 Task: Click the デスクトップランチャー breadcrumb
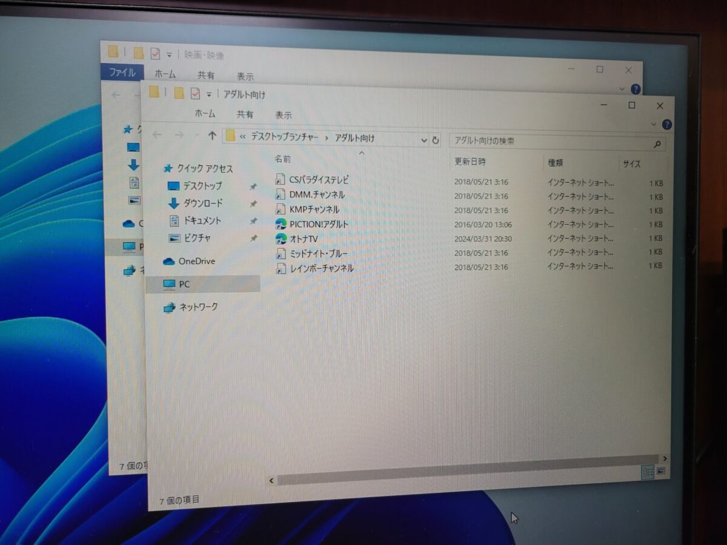[285, 137]
